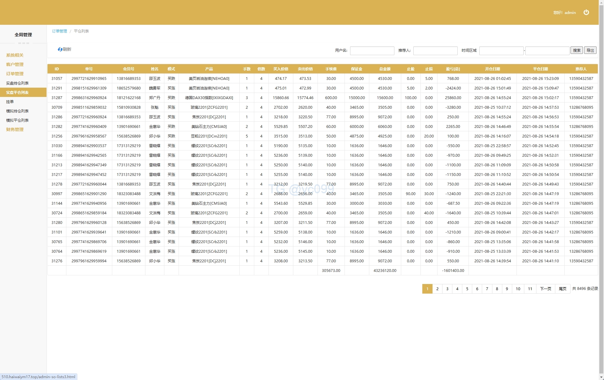The width and height of the screenshot is (604, 380).
Task: Open 模拟平仓列表 in the sidebar
Action: pyautogui.click(x=17, y=120)
